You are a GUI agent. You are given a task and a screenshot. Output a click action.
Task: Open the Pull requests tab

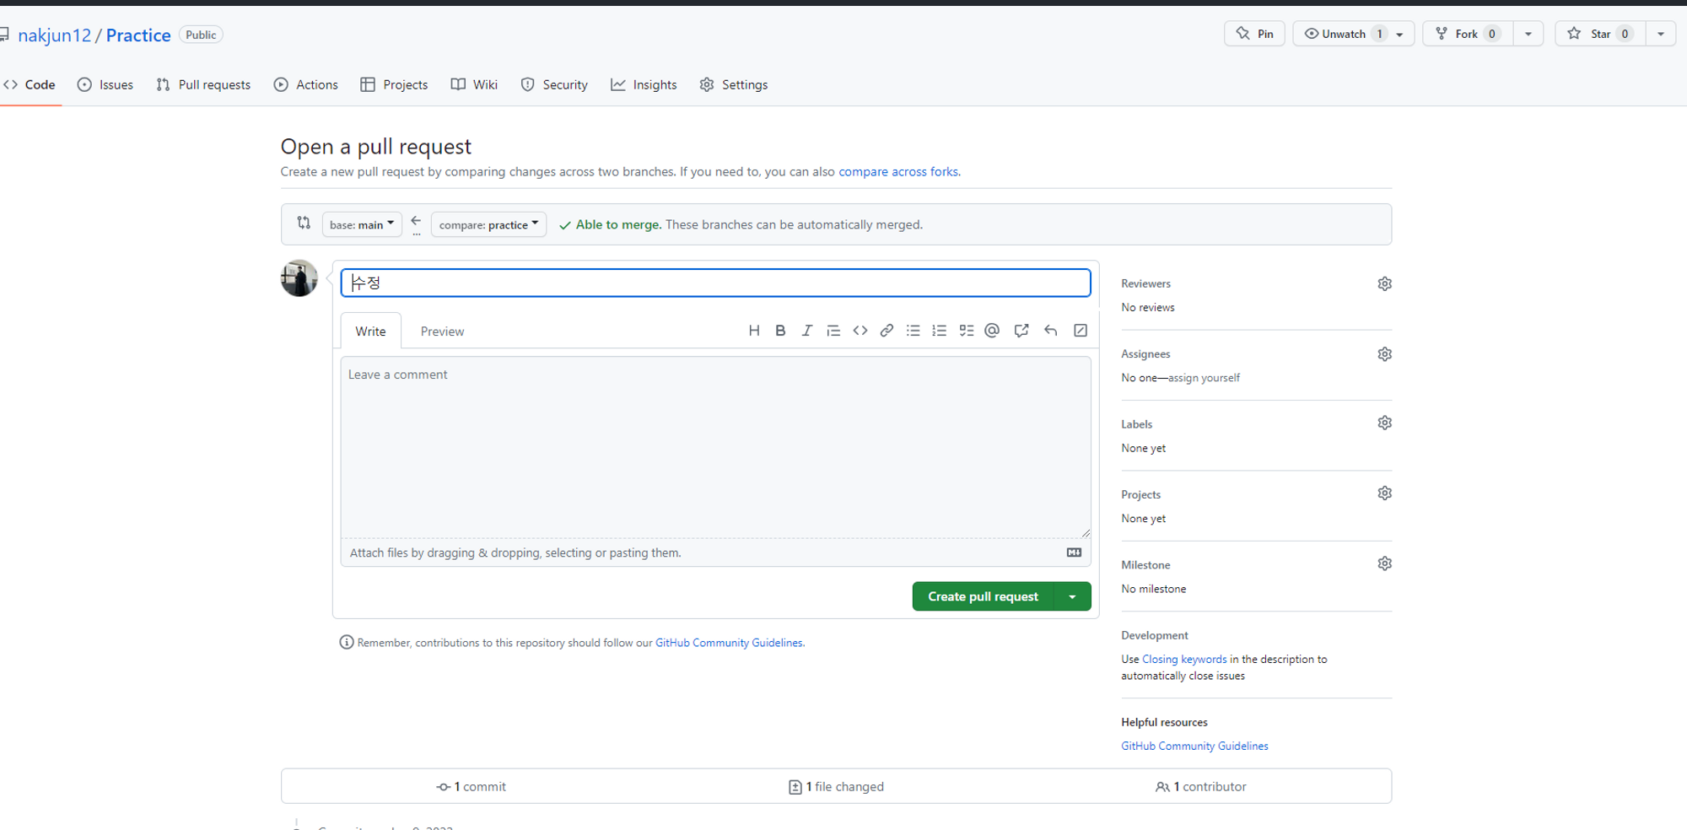click(203, 84)
